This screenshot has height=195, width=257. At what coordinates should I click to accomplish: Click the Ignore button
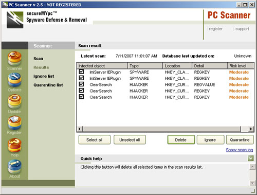pyautogui.click(x=210, y=140)
